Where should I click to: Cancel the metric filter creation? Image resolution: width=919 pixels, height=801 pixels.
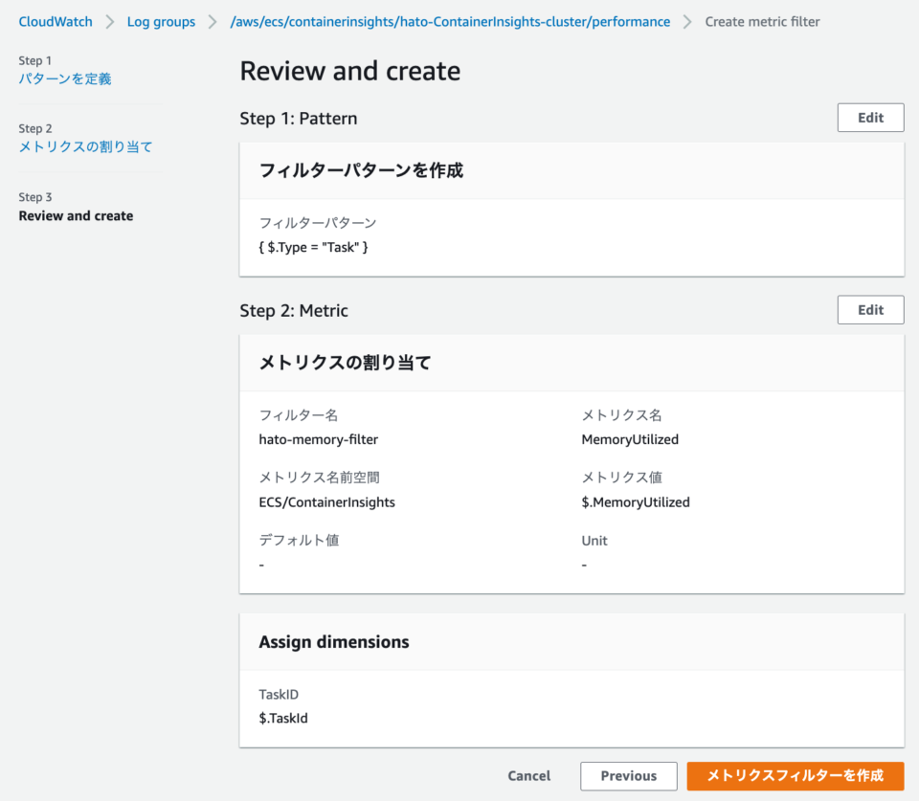529,776
